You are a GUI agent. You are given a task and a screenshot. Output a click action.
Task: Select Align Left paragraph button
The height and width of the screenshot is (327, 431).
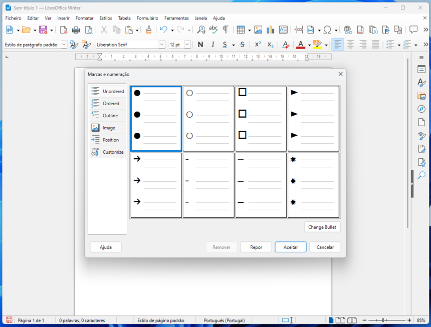[x=338, y=45]
